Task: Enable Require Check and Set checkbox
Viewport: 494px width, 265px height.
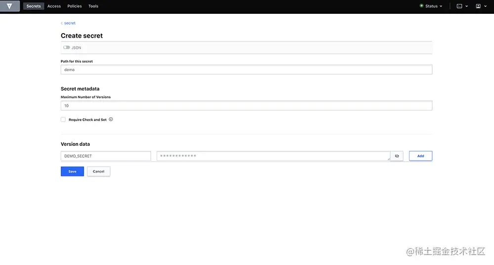Action: (x=63, y=120)
